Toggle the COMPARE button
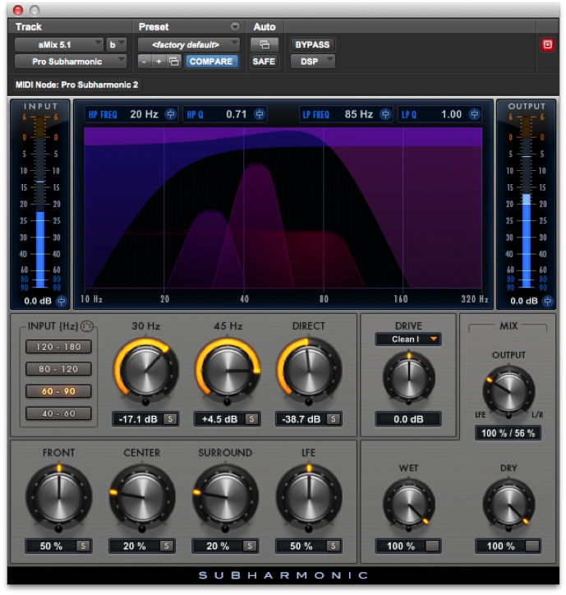 tap(211, 62)
